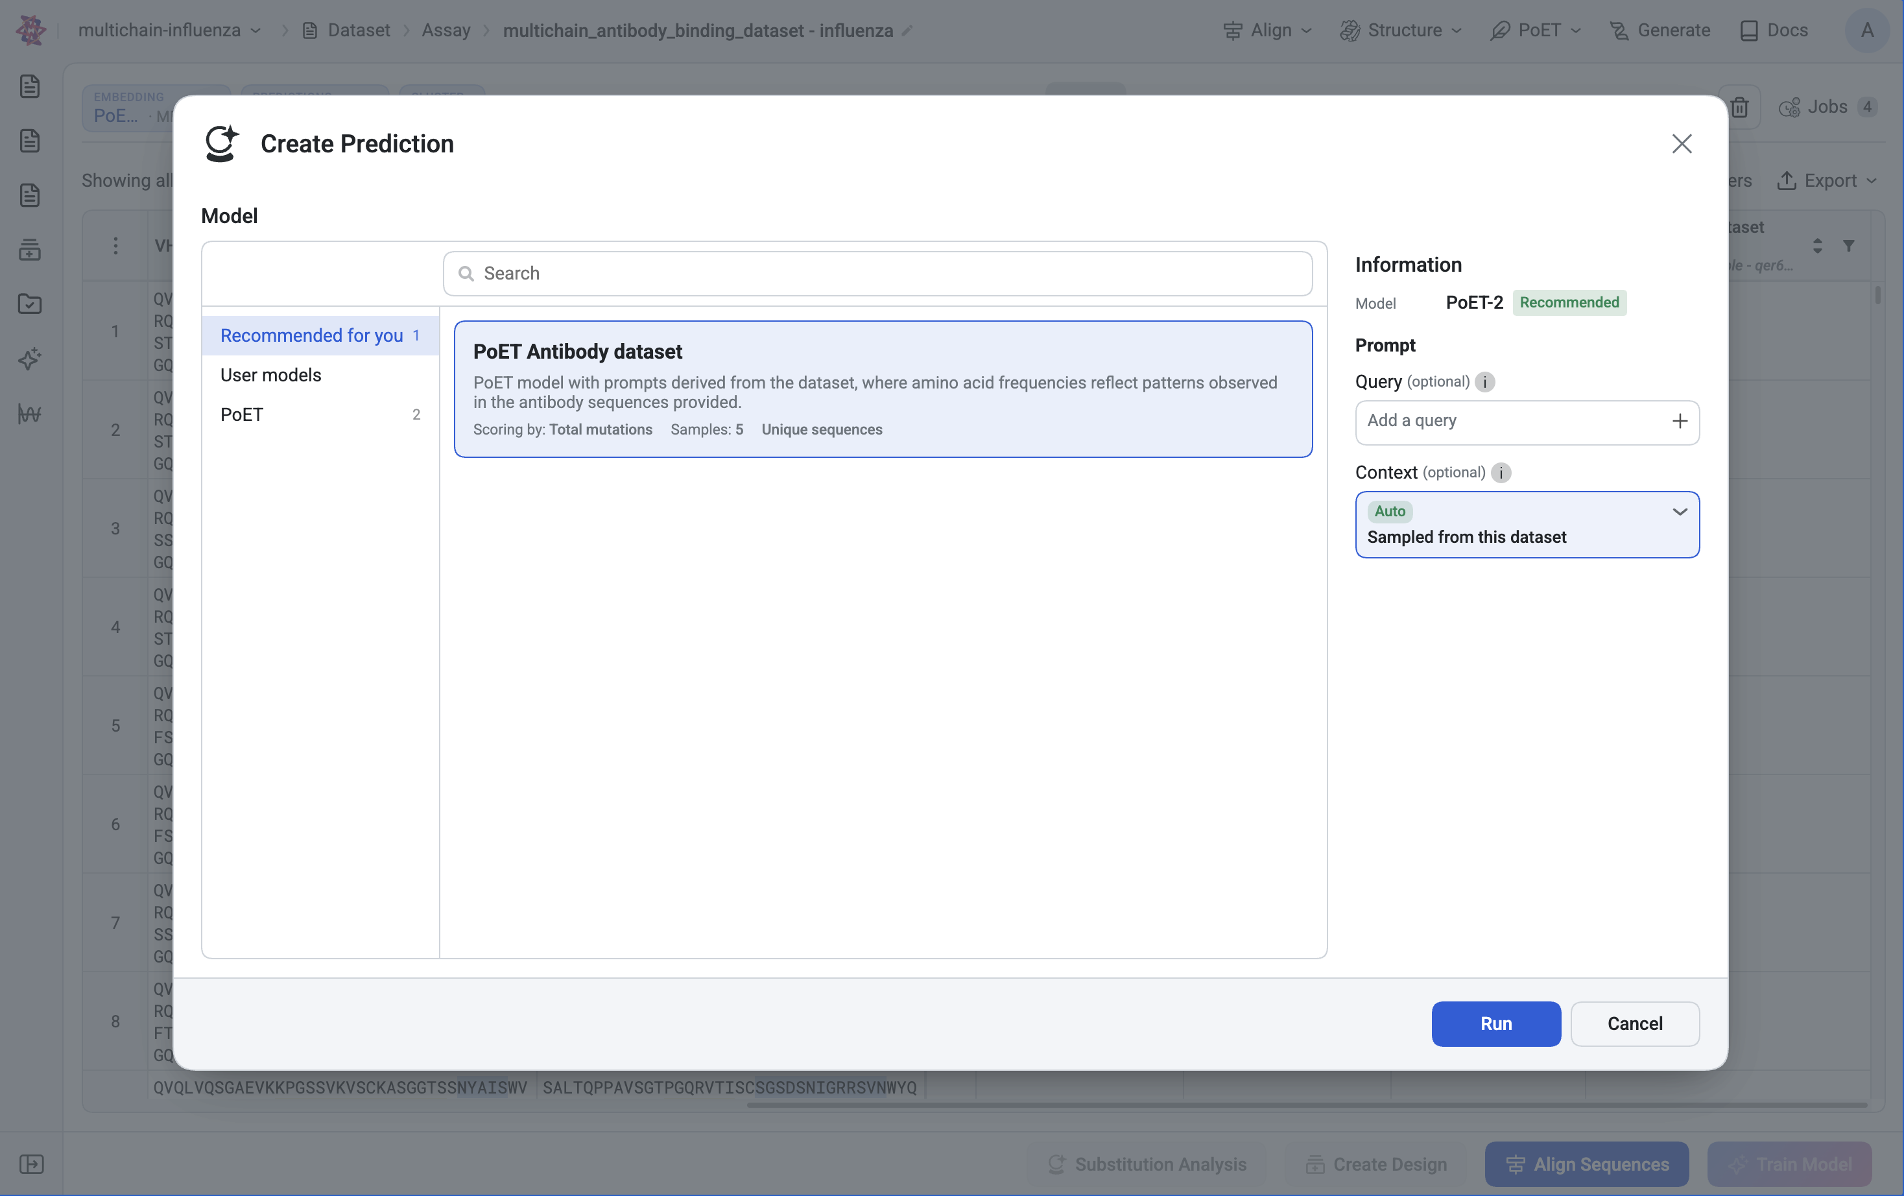Click the trash delete icon
This screenshot has height=1196, width=1904.
1739,108
